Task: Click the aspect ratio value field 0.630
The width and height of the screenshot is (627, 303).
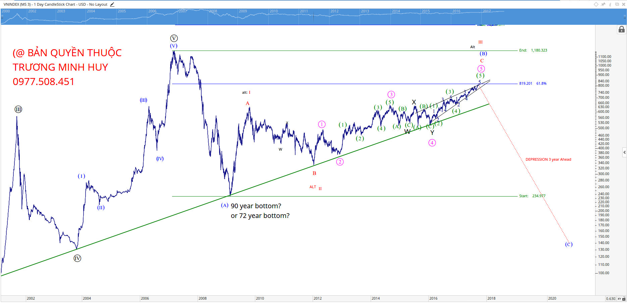Action: click(611, 299)
